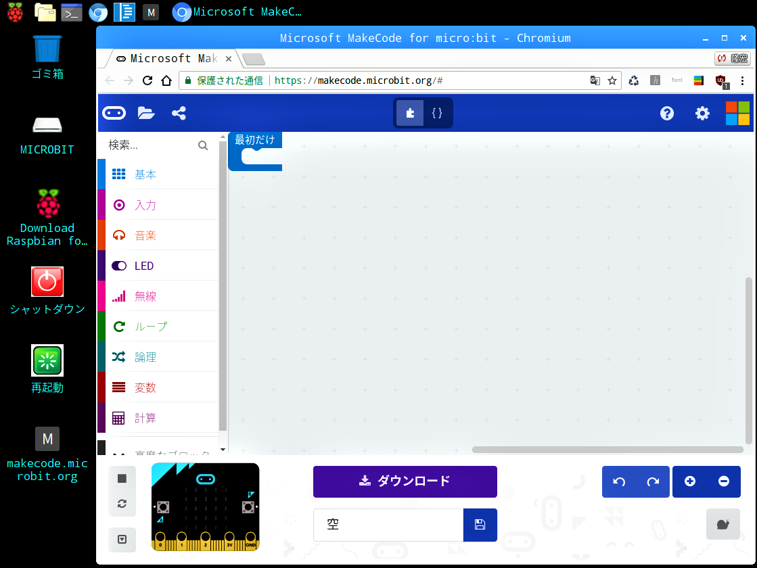
Task: Bookmark this page with star icon
Action: [612, 80]
